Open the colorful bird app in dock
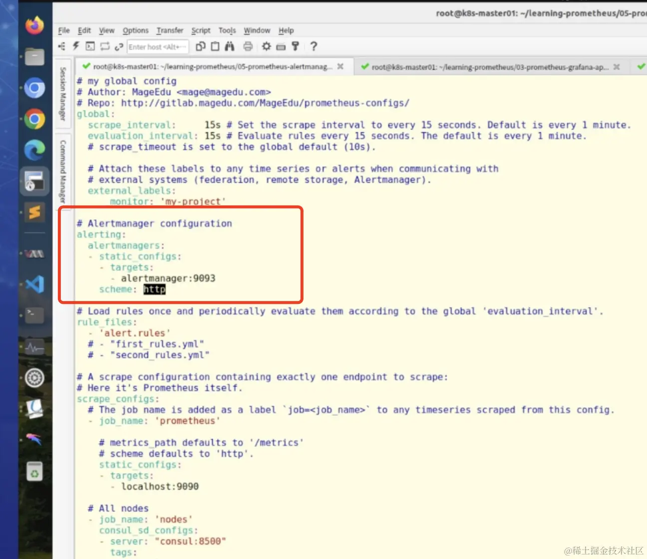Screen dimensions: 647x559 point(34,439)
